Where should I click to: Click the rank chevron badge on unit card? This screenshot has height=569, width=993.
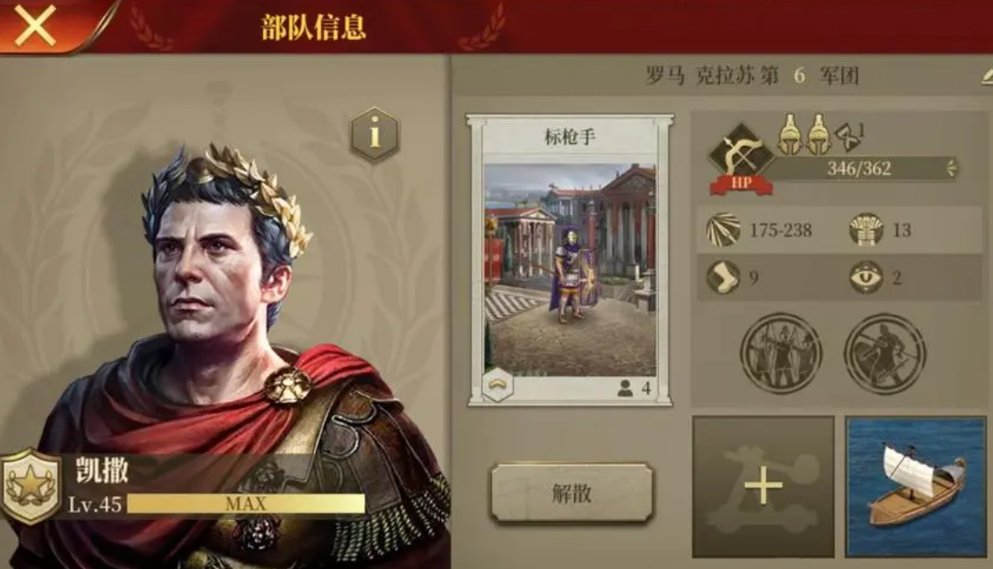pyautogui.click(x=497, y=385)
